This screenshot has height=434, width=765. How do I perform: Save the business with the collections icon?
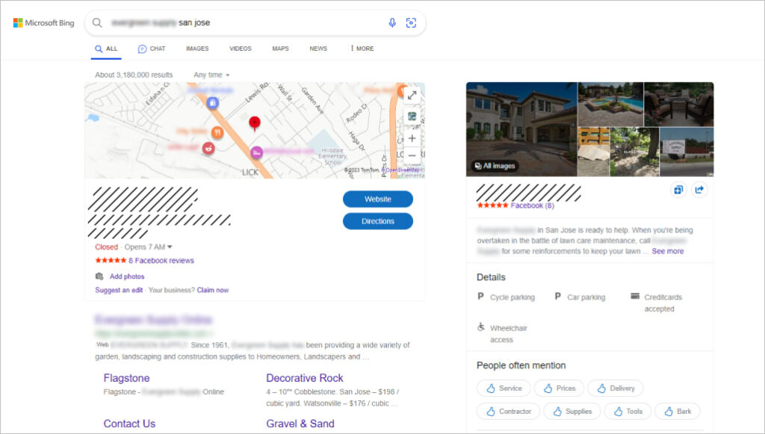click(x=678, y=190)
